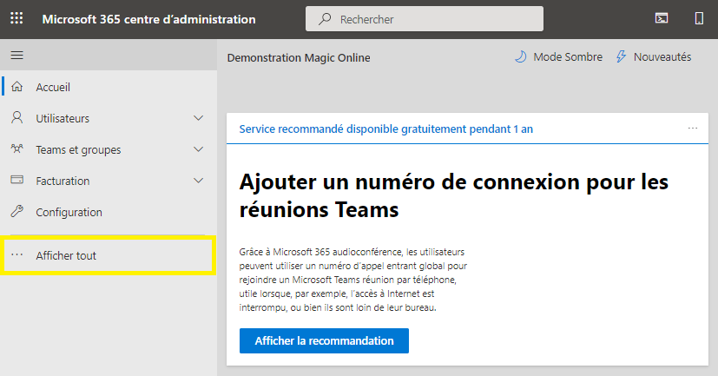Click the Accueil home icon
718x376 pixels.
click(17, 87)
